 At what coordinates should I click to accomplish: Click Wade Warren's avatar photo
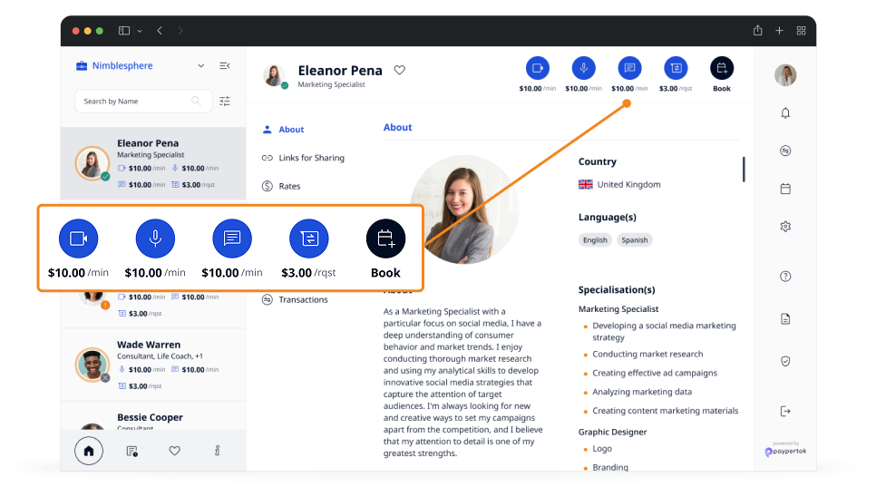click(92, 365)
